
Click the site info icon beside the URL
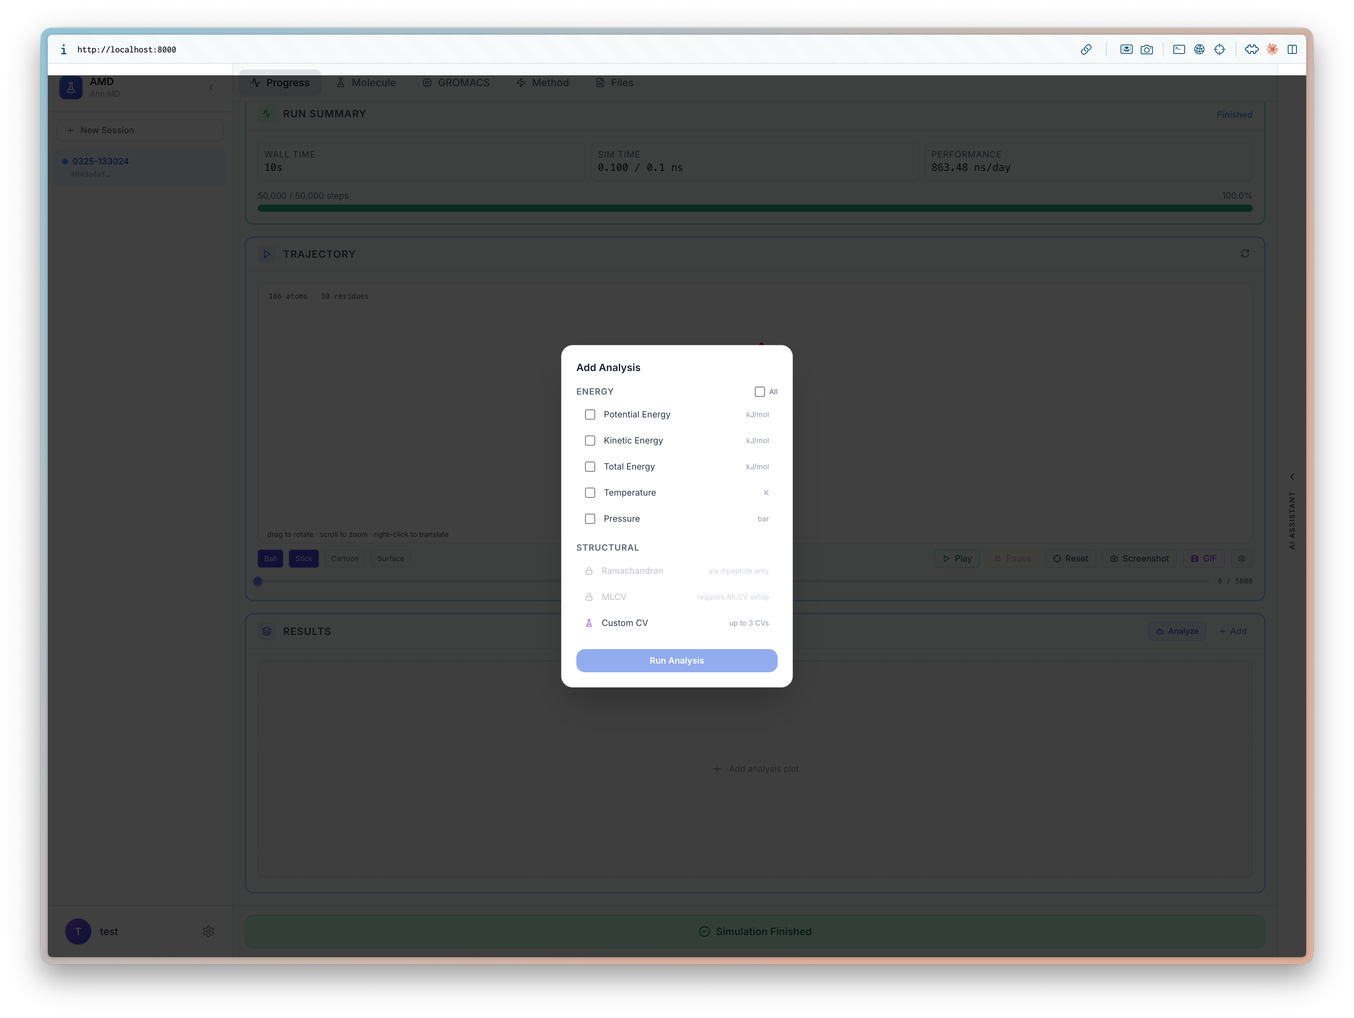pyautogui.click(x=64, y=50)
